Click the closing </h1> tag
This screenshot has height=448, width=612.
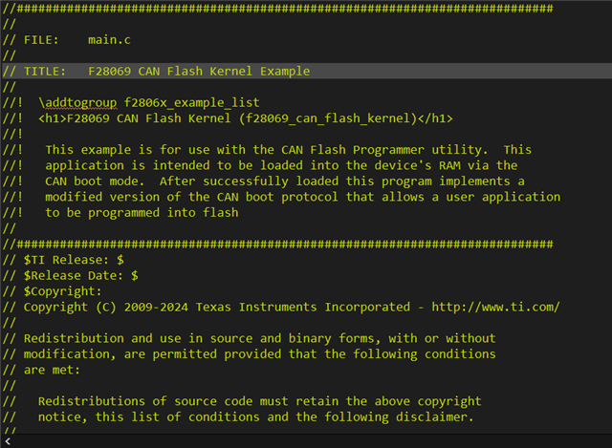[434, 118]
